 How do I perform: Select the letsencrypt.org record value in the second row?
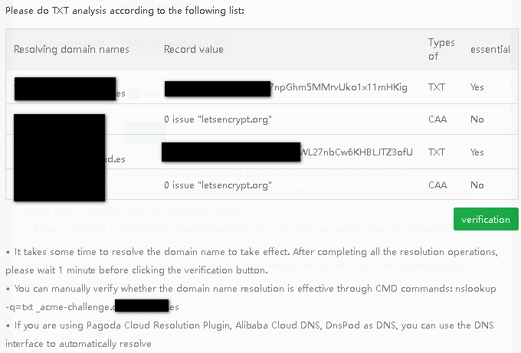pos(218,119)
